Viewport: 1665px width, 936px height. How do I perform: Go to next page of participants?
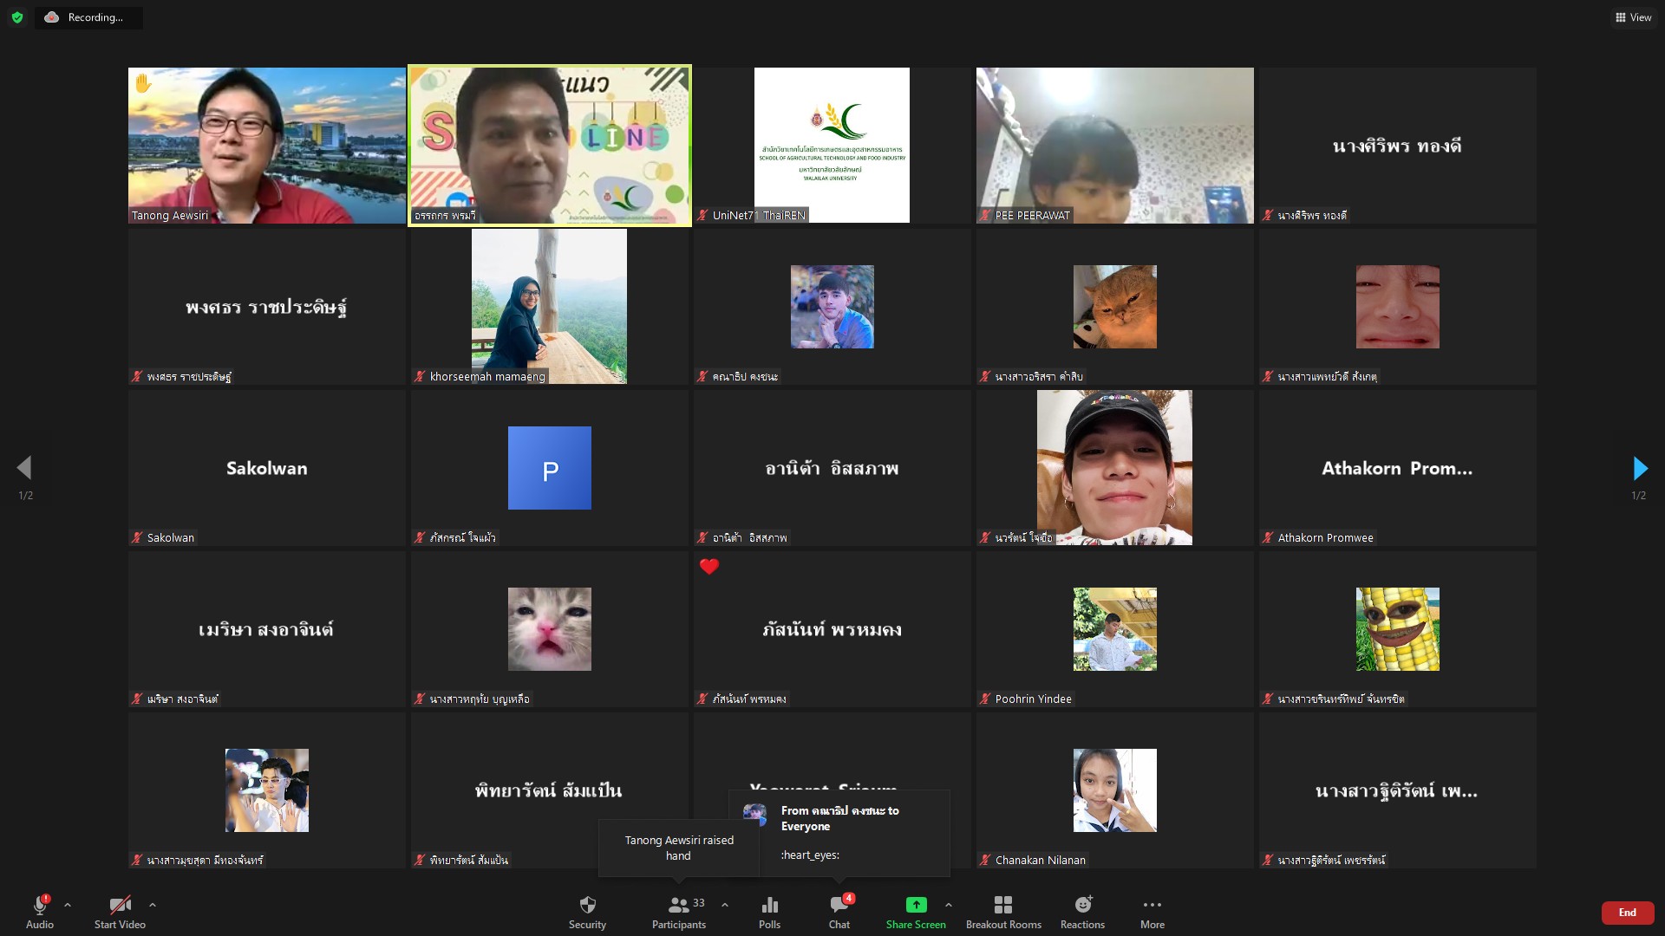[1639, 469]
